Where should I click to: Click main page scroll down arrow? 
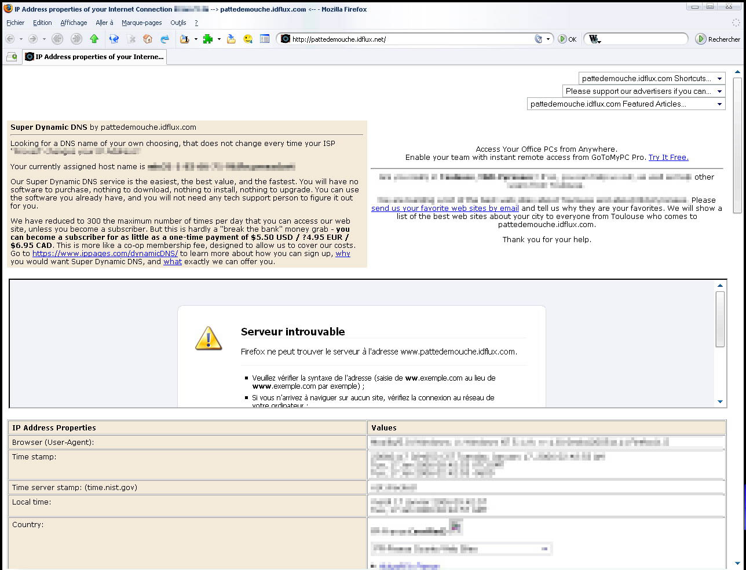[737, 562]
